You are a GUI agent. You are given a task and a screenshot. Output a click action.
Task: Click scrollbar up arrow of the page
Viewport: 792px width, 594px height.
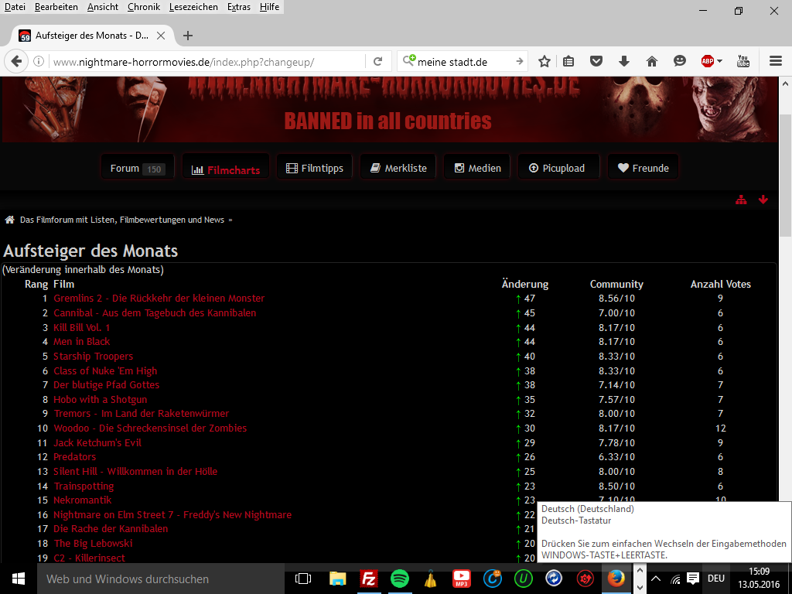(785, 84)
